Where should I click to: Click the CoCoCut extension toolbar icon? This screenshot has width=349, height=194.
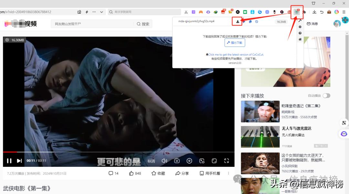(x=296, y=12)
